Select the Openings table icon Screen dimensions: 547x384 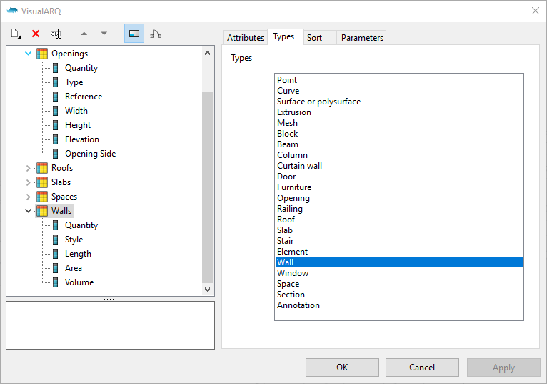(42, 54)
